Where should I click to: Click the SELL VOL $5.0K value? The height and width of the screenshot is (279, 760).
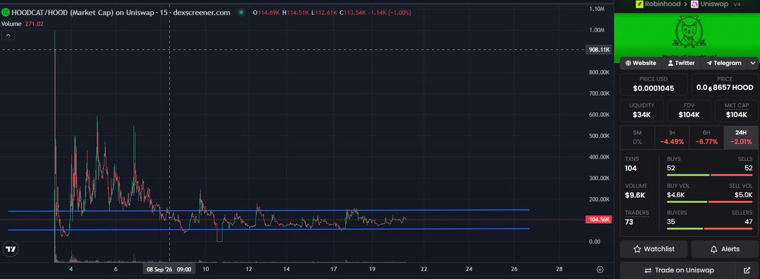[744, 195]
